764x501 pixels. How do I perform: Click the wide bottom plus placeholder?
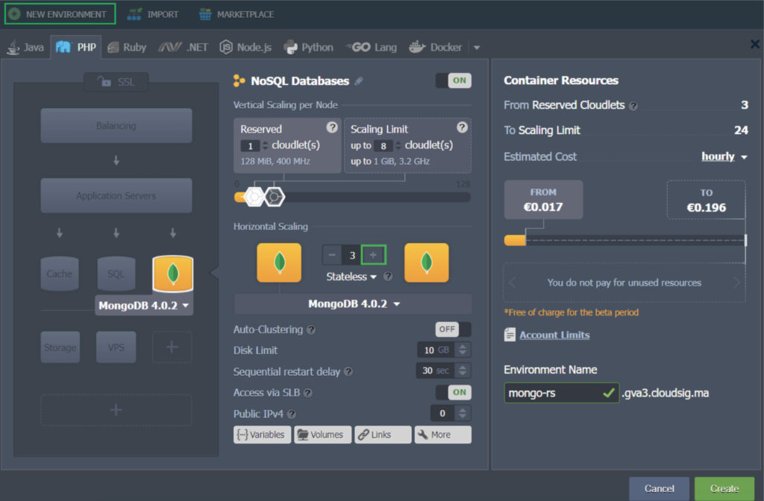point(116,410)
